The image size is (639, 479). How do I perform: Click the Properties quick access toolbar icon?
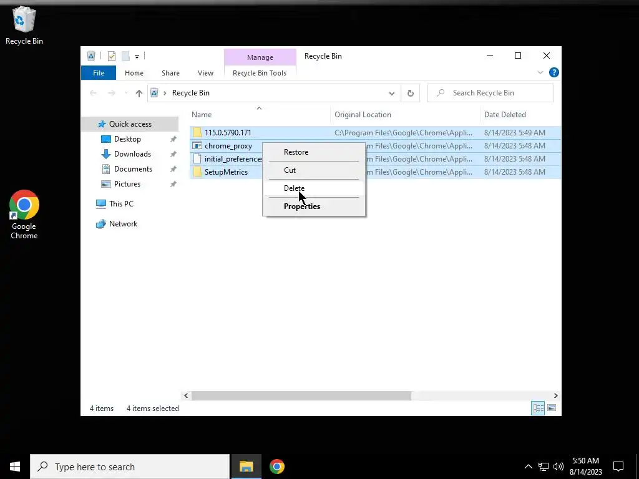pos(112,56)
